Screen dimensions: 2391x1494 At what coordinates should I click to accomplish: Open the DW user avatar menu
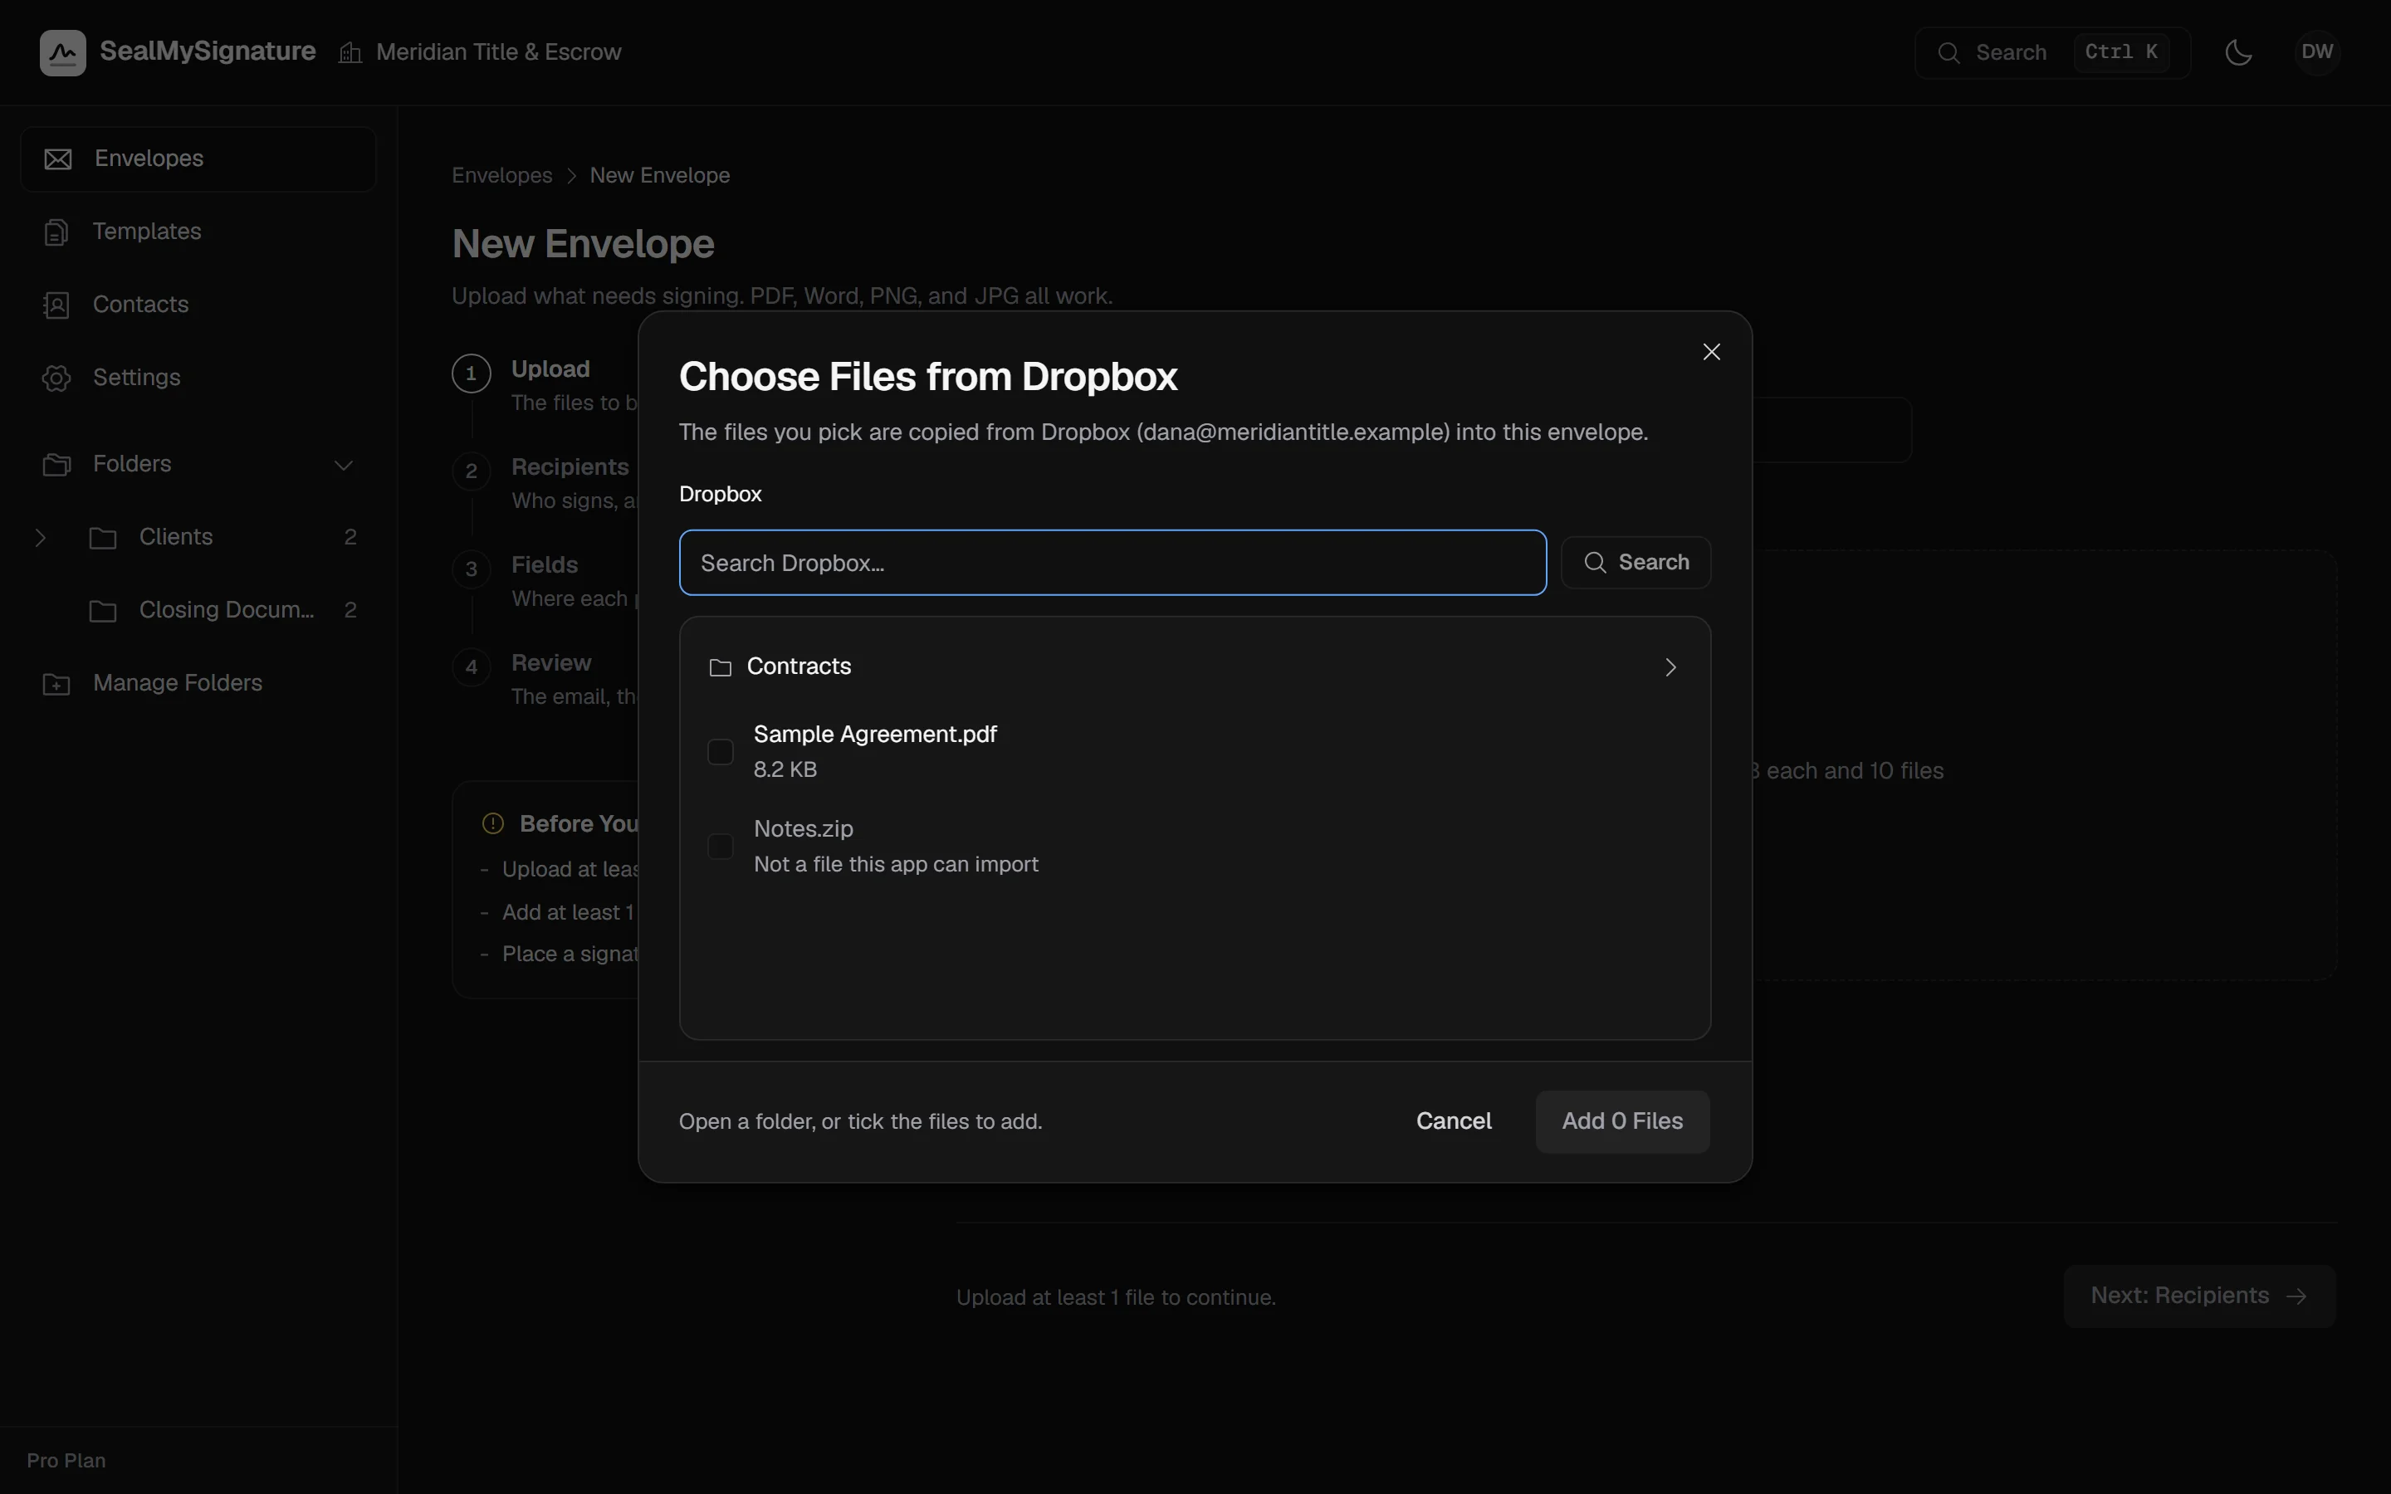tap(2317, 52)
